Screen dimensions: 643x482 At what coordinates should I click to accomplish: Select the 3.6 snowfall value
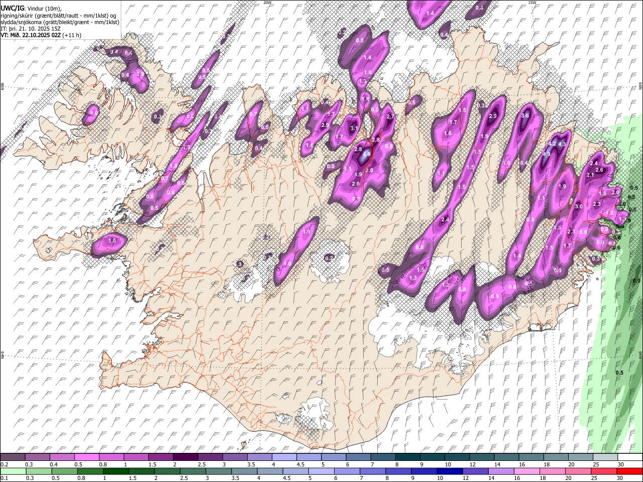[x=525, y=115]
